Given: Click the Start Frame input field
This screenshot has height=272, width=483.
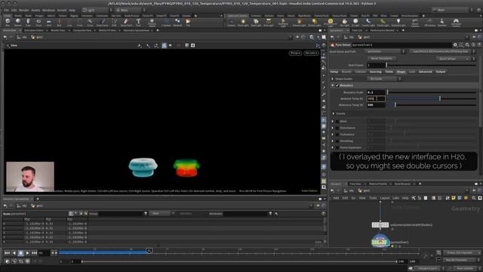Looking at the screenshot, I should click(x=376, y=65).
